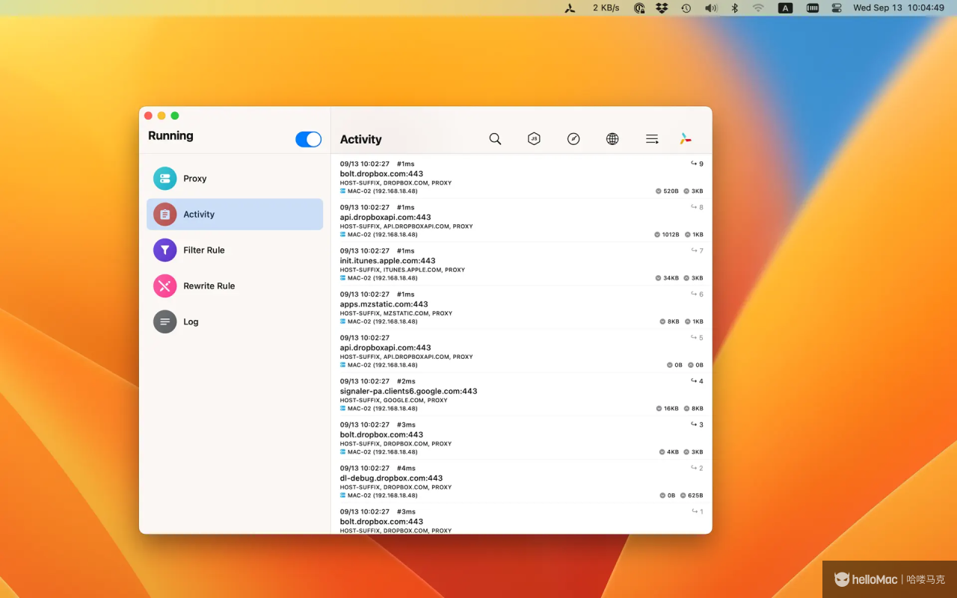Open the Bluetooth menu bar icon
This screenshot has height=598, width=957.
pyautogui.click(x=734, y=8)
